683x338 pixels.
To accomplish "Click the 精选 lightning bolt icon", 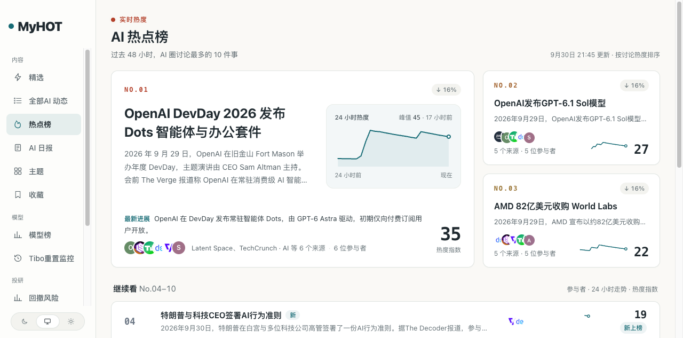I will click(18, 77).
